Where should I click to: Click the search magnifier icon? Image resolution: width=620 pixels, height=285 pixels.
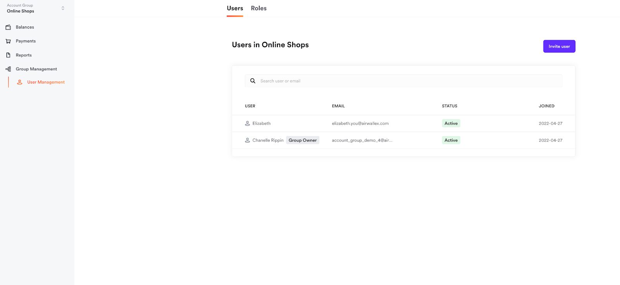click(253, 81)
